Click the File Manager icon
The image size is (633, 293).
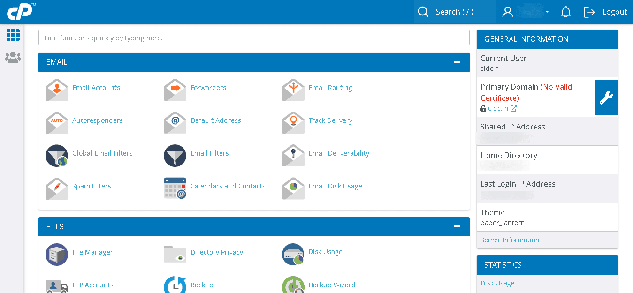pyautogui.click(x=57, y=254)
